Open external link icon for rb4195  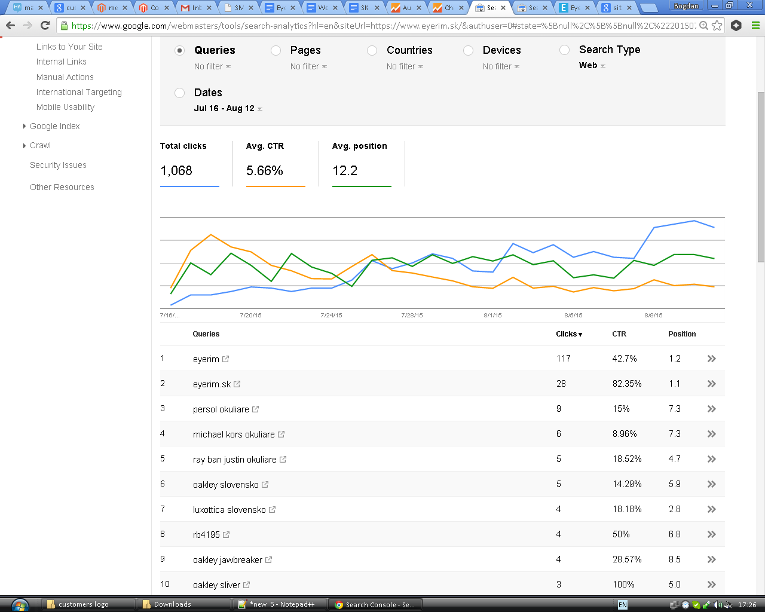click(226, 535)
